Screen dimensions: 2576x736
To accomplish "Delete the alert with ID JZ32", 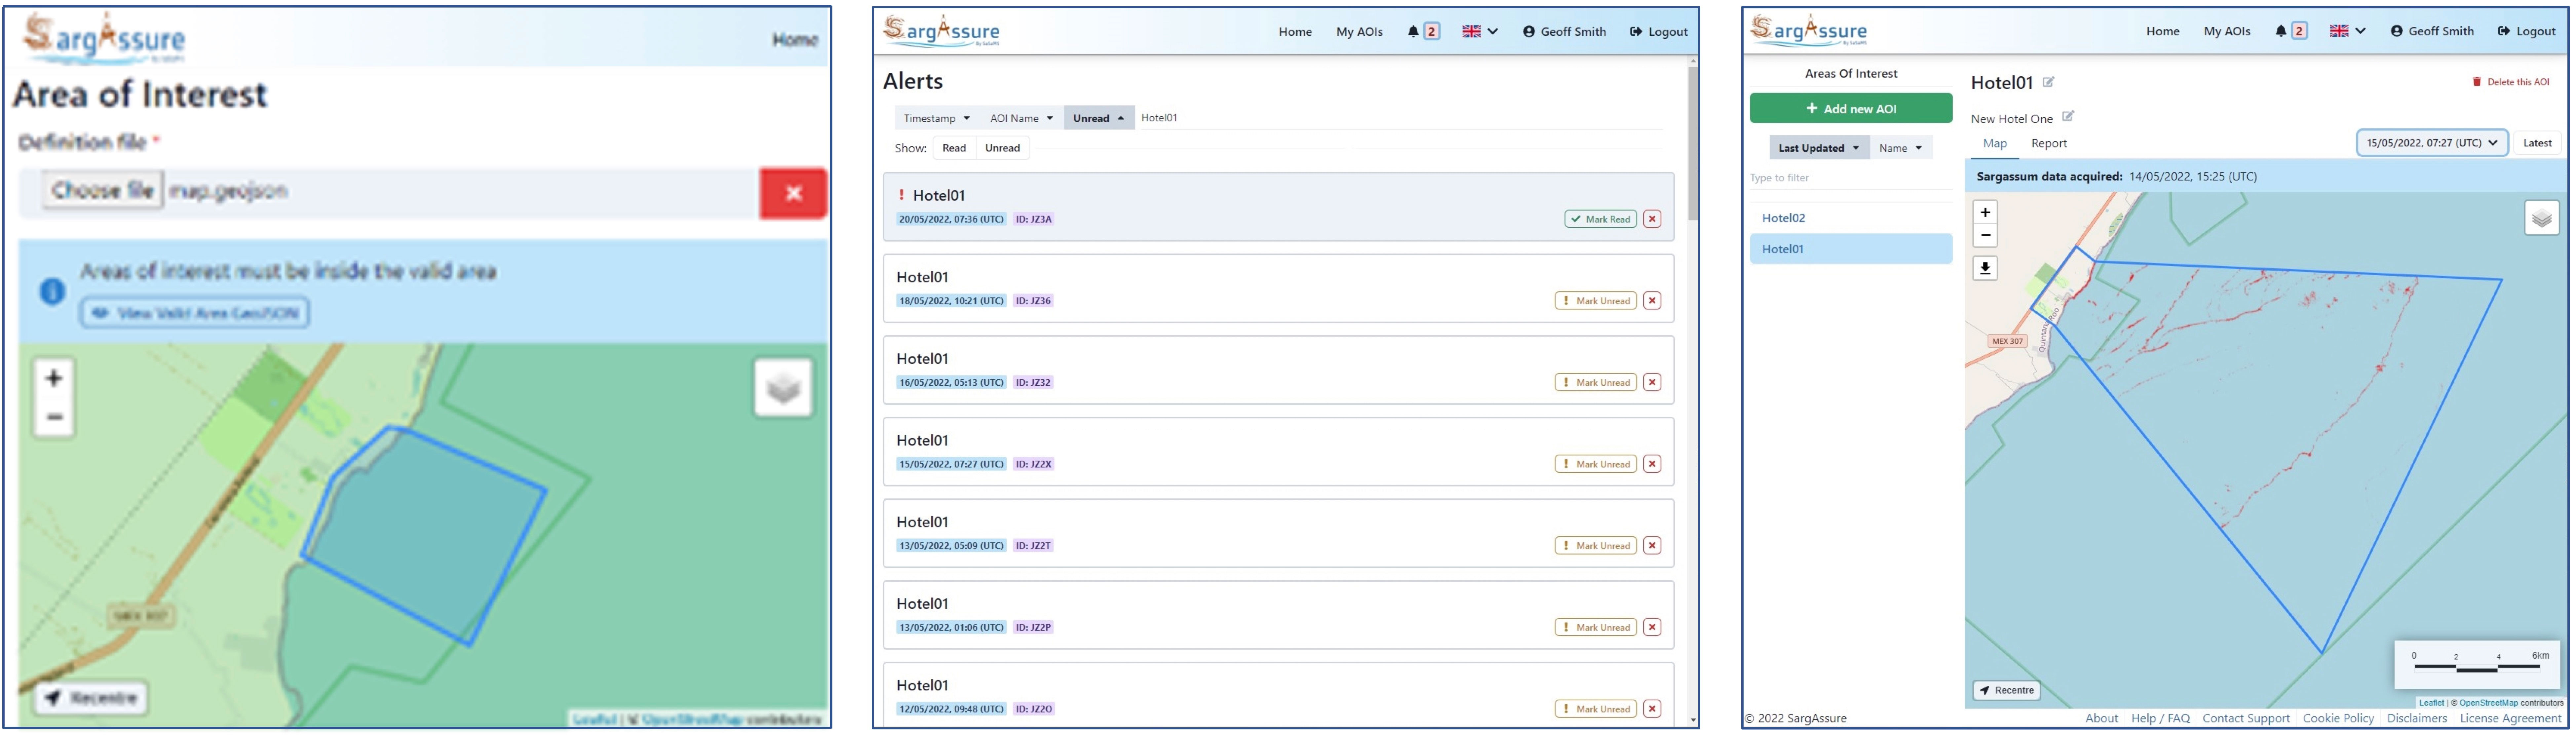I will point(1652,382).
